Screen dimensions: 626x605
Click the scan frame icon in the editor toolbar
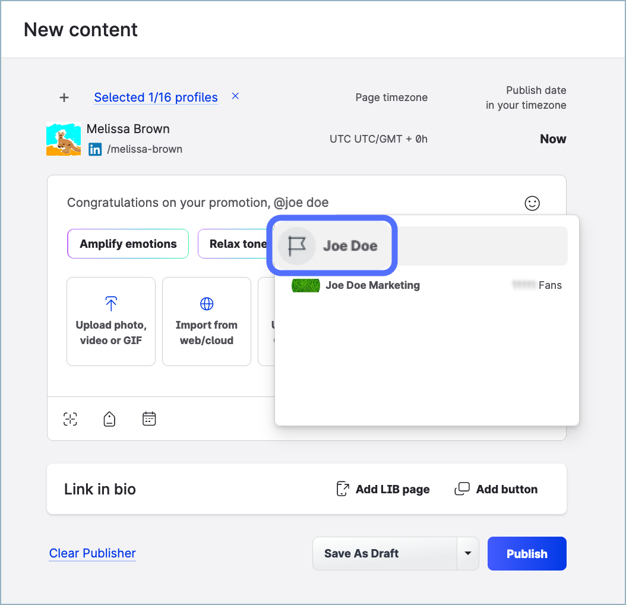pyautogui.click(x=71, y=419)
